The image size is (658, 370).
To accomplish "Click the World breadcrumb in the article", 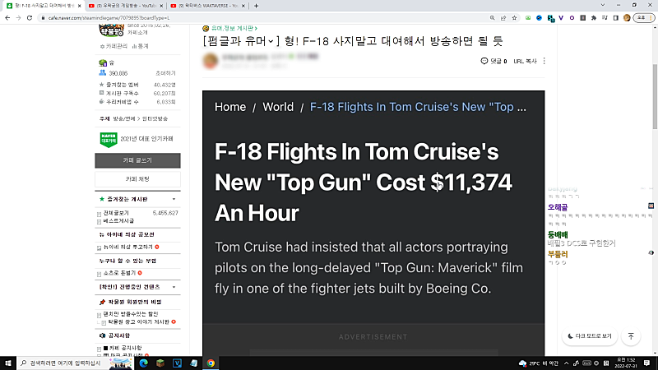I will click(x=278, y=107).
